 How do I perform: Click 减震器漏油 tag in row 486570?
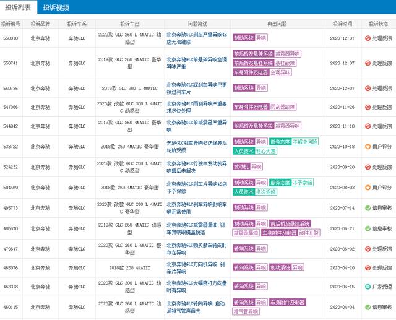tap(246, 233)
